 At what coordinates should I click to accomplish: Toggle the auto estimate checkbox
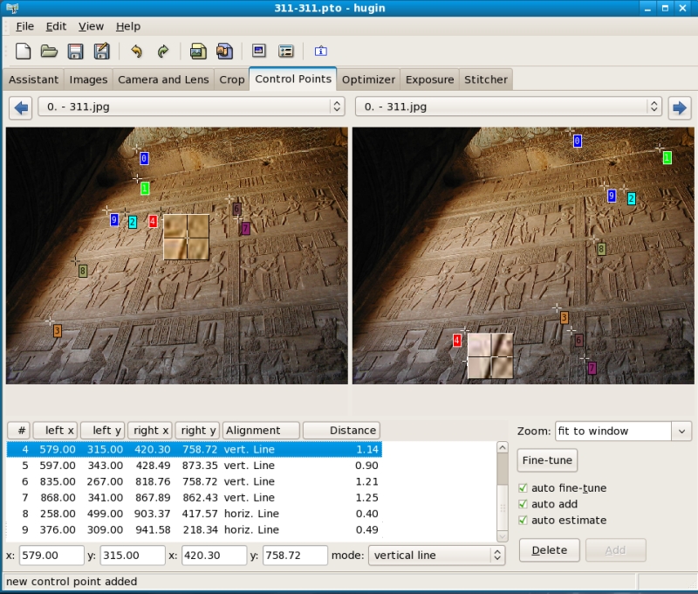tap(523, 521)
